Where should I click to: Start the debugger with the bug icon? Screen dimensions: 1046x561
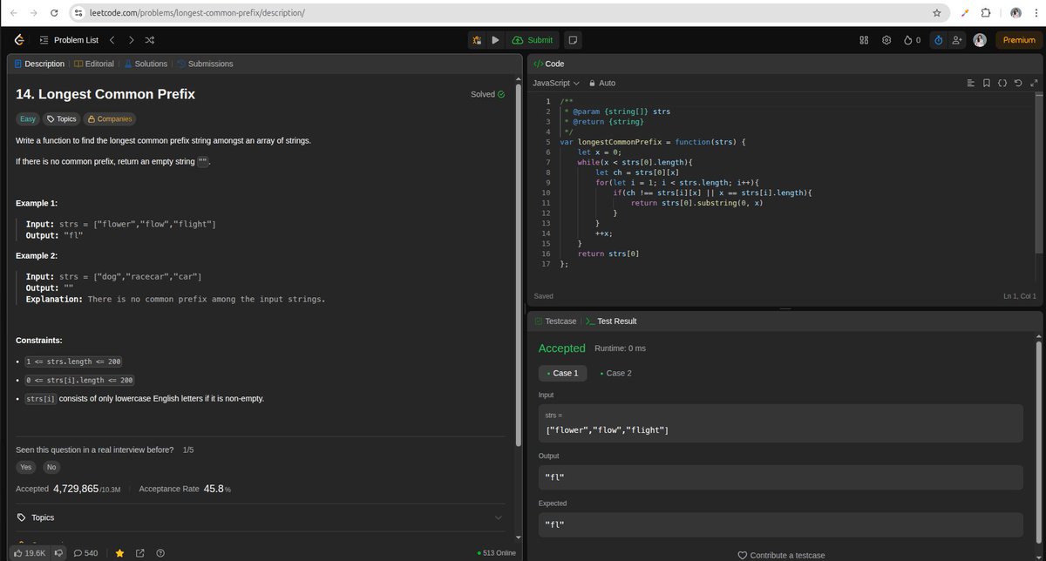[477, 40]
